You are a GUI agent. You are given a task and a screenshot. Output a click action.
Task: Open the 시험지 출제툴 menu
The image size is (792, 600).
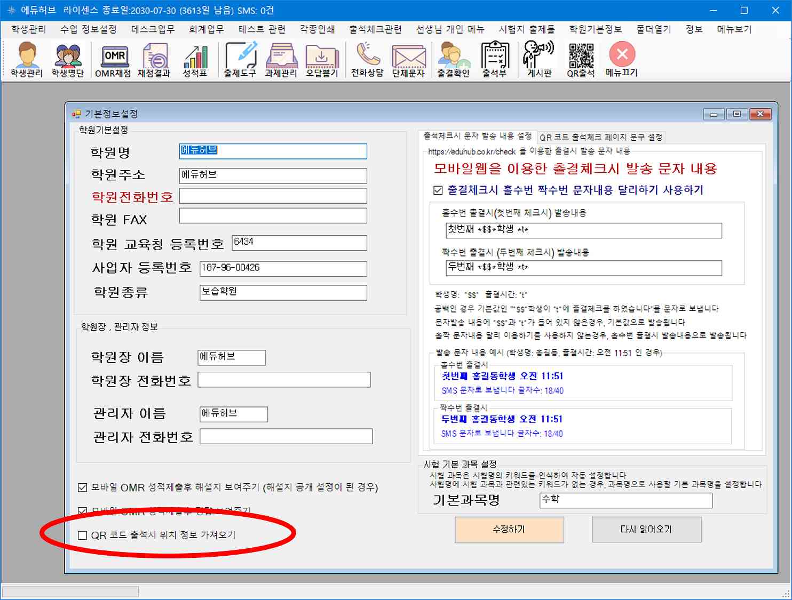point(527,29)
